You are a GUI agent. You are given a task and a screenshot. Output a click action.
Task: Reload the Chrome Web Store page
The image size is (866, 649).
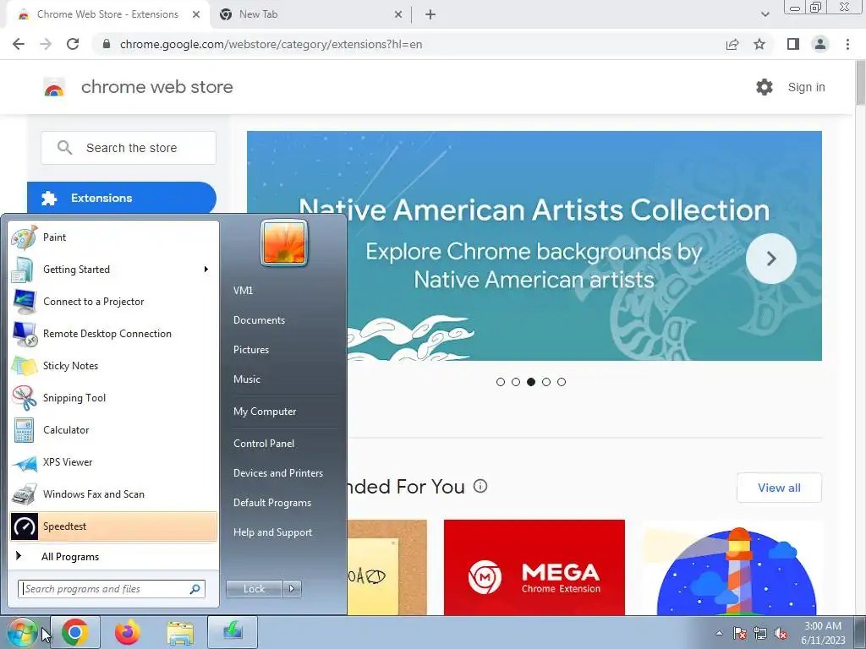(x=73, y=44)
